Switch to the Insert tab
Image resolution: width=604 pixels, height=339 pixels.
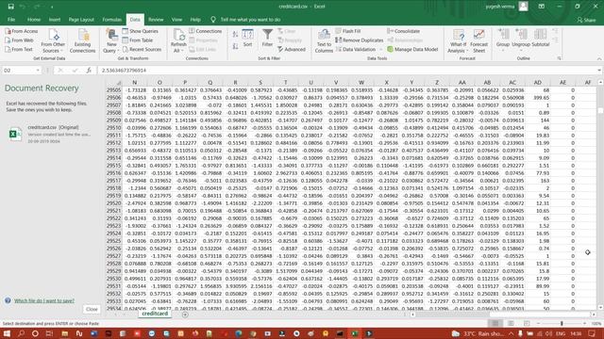(55, 20)
